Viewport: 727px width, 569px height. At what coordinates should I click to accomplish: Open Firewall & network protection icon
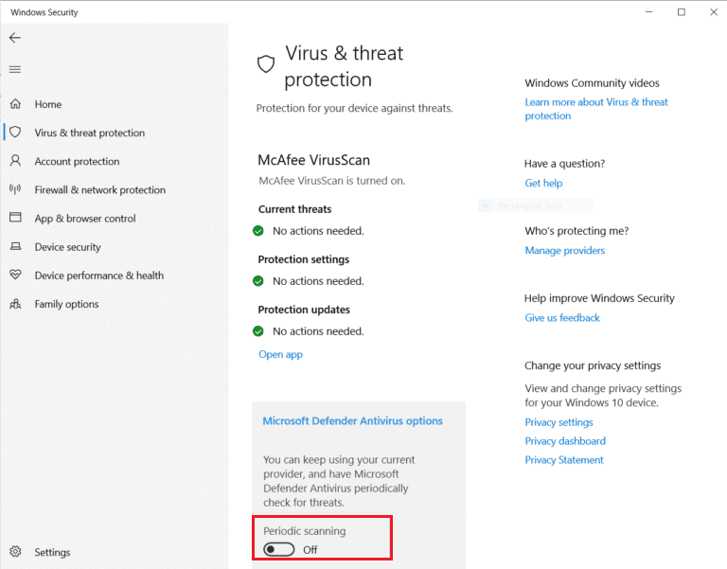15,189
